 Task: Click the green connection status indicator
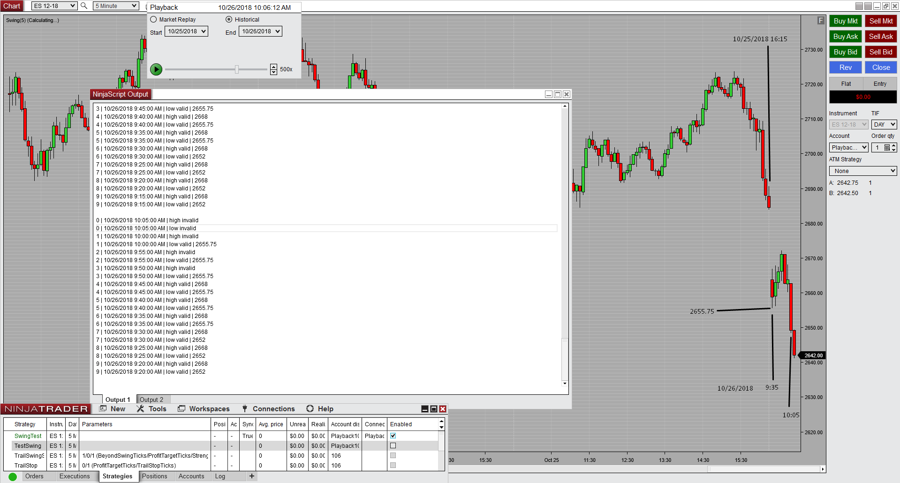[x=13, y=476]
